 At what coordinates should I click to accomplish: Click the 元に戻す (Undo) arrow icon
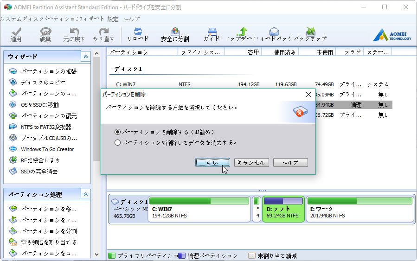click(74, 32)
